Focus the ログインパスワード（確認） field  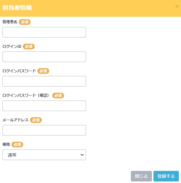(44, 106)
